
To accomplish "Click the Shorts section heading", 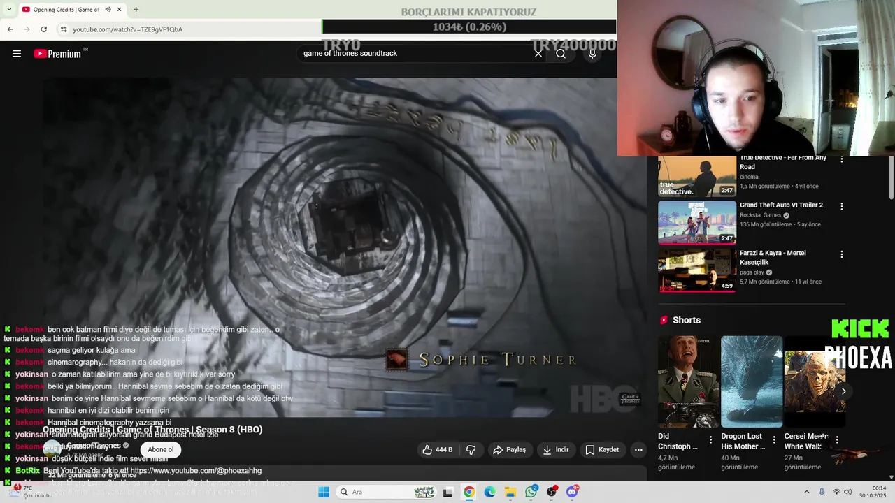I will click(686, 320).
